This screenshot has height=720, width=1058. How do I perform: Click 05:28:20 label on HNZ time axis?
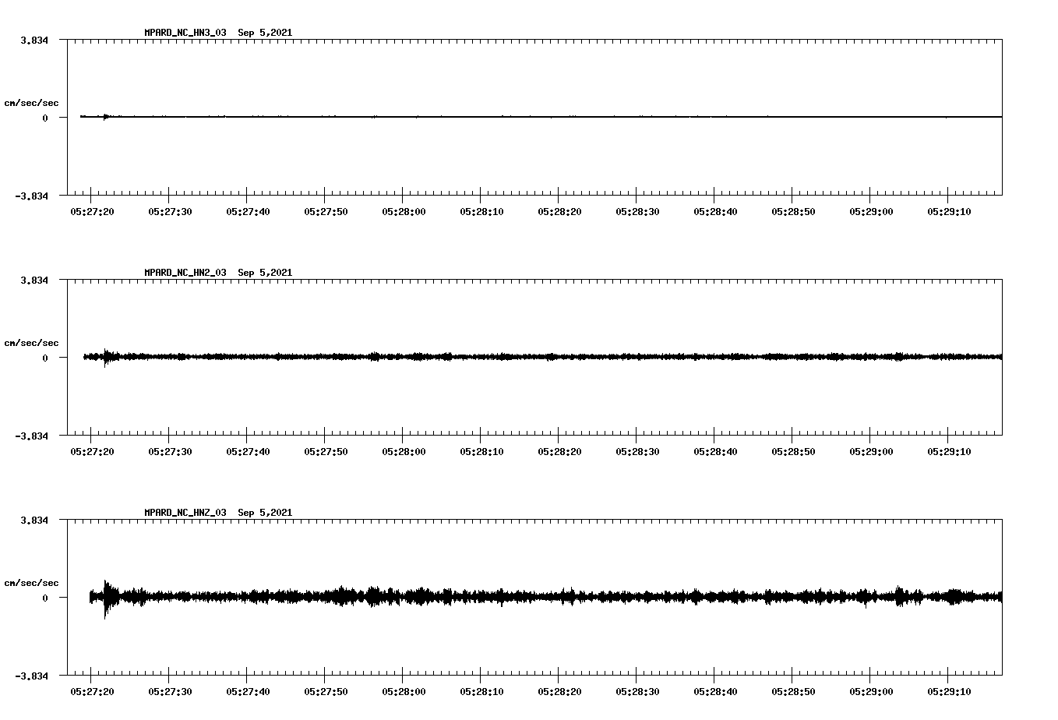tap(559, 691)
